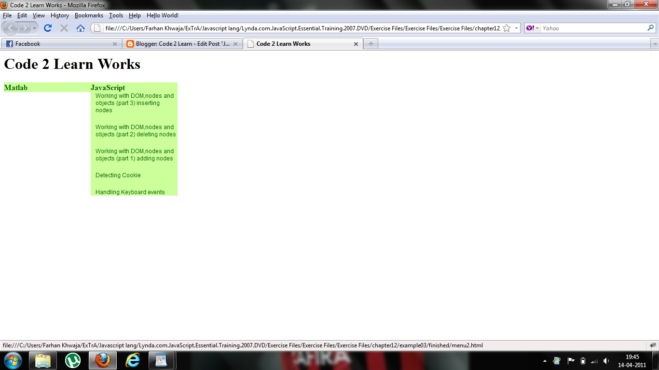Open the back/forward history dropdown arrow

click(35, 28)
